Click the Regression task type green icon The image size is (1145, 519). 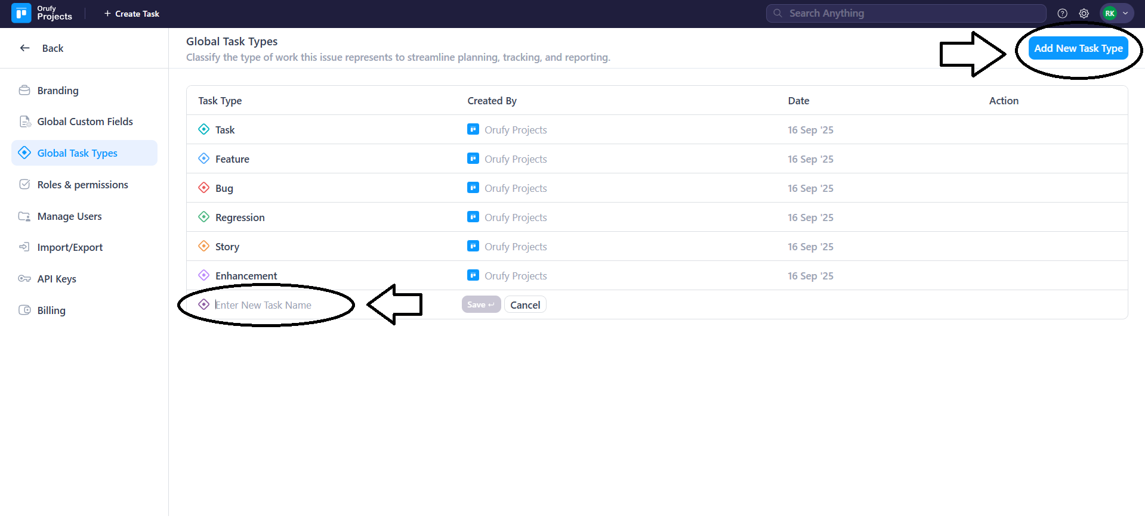(204, 217)
